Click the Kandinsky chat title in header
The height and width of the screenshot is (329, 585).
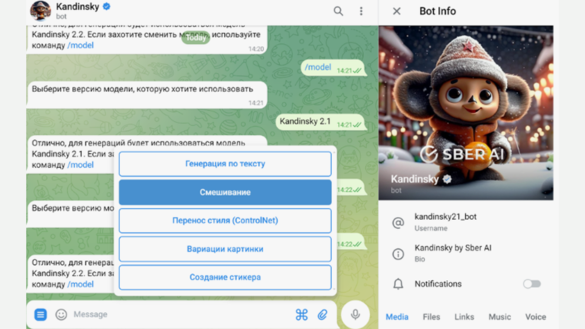[x=78, y=7]
